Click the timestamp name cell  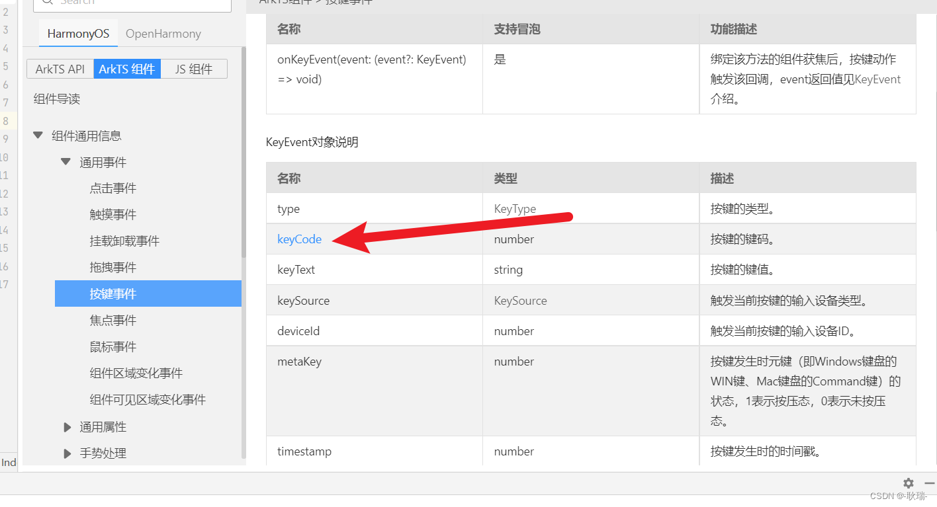(375, 451)
